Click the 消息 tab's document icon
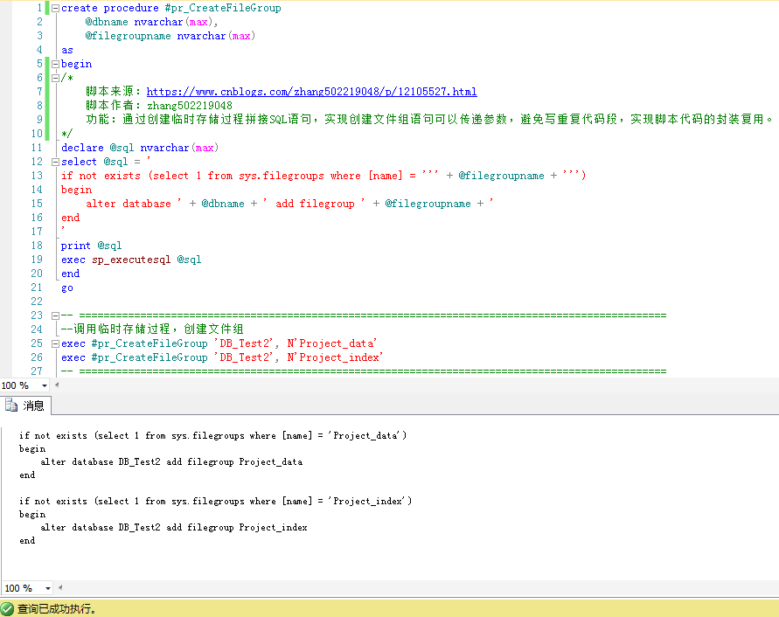Viewport: 779px width, 617px height. point(10,406)
